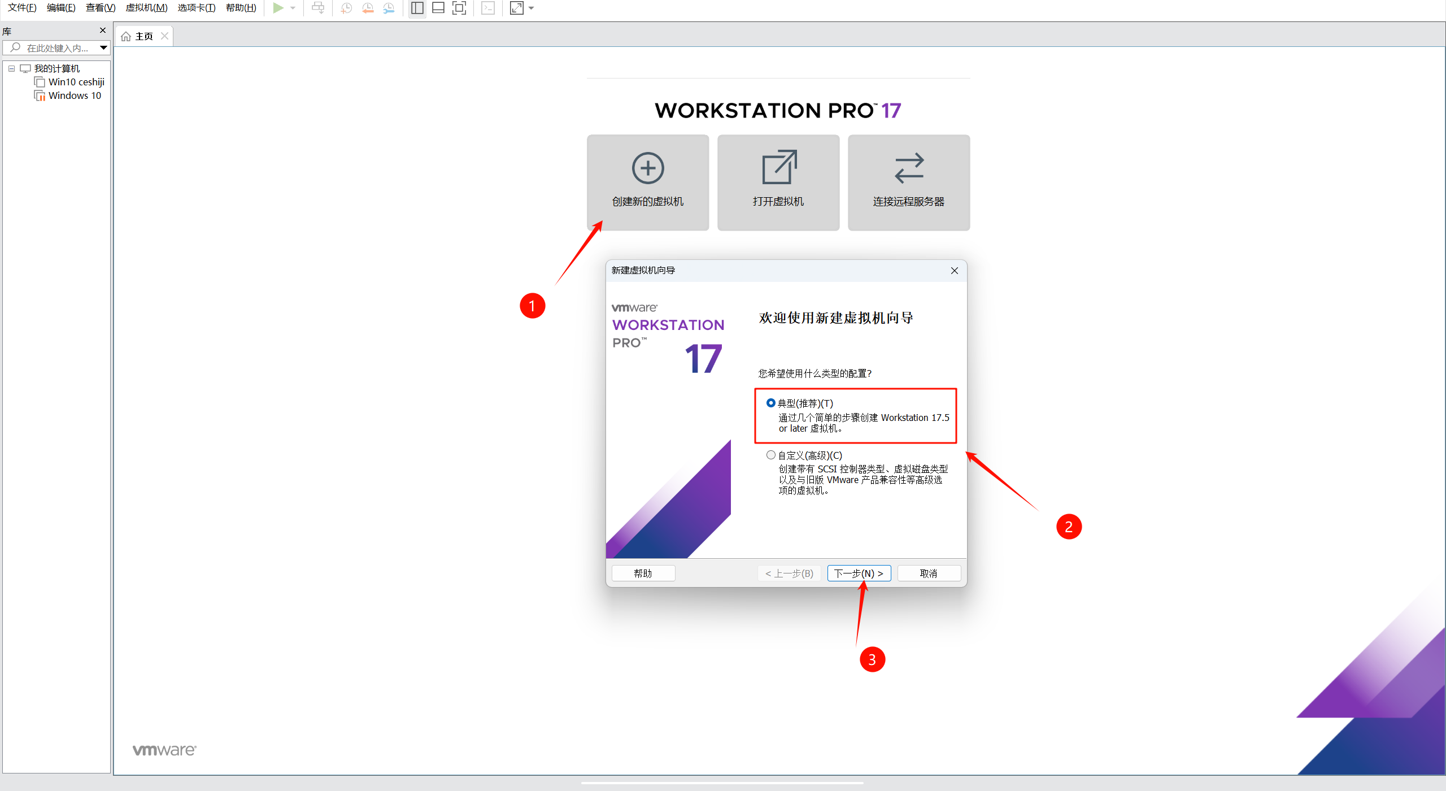Click the library search input field
This screenshot has width=1446, height=791.
[56, 48]
